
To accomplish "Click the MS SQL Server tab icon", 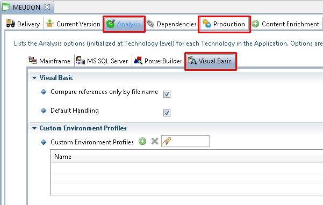I will pyautogui.click(x=80, y=61).
